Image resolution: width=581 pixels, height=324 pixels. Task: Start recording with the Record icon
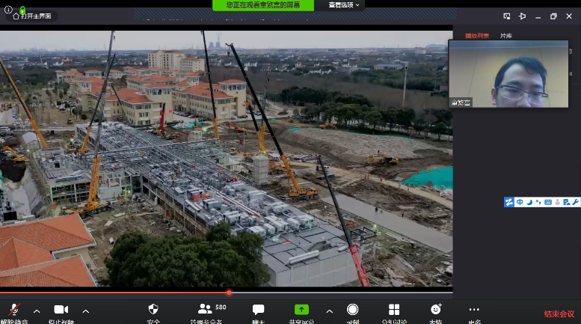[x=352, y=309]
